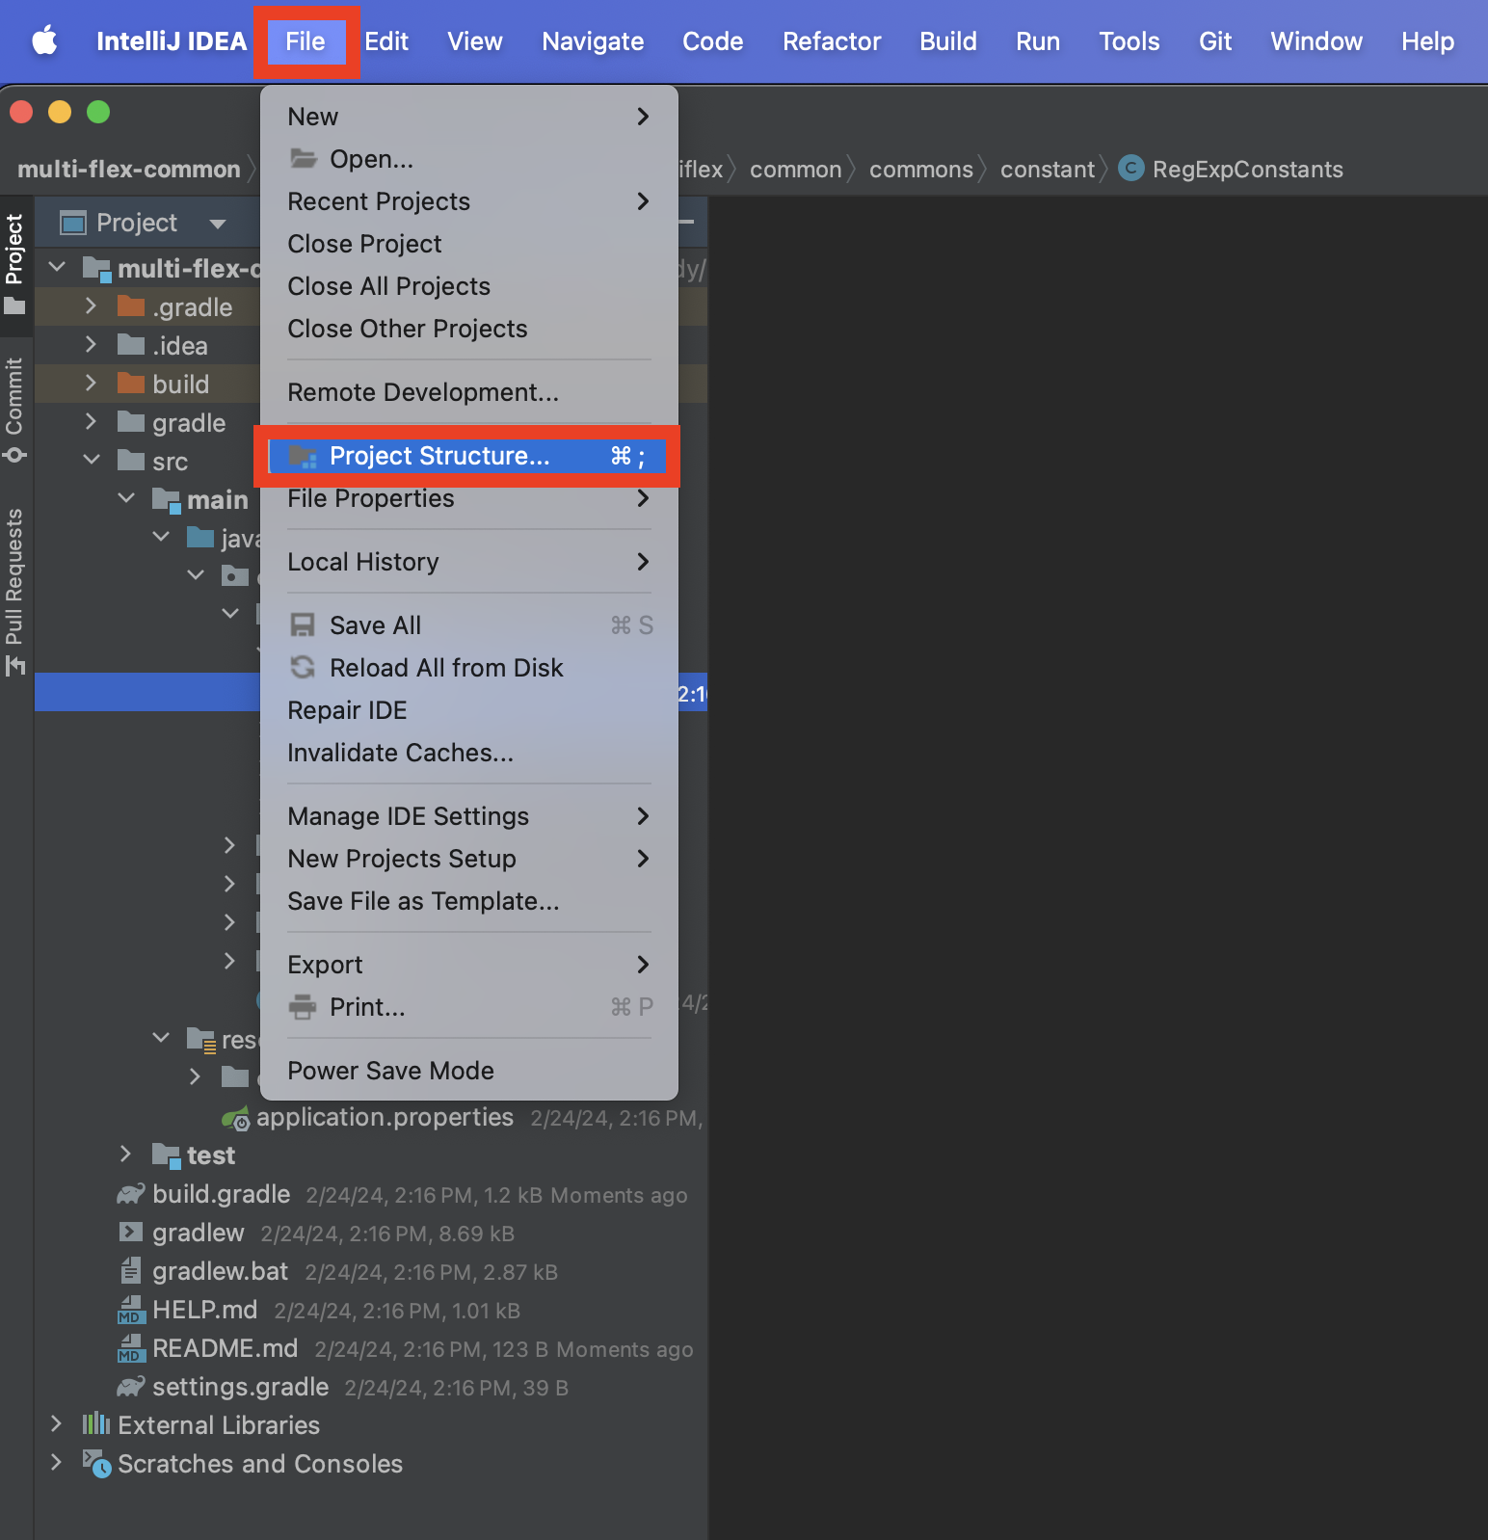Click the Print printer icon
Image resolution: width=1488 pixels, height=1540 pixels.
(x=303, y=1007)
